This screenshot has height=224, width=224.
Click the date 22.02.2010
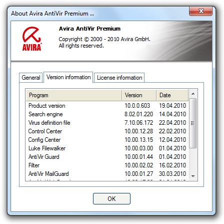click(172, 131)
